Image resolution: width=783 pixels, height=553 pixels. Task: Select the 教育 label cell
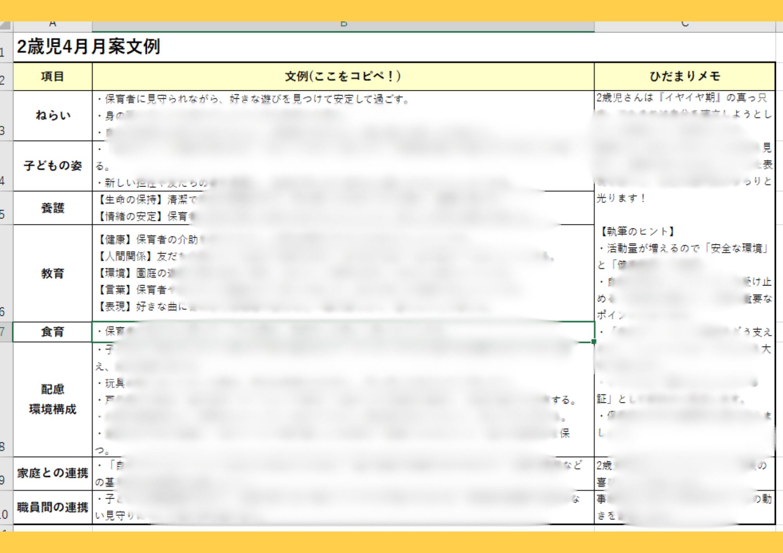tap(53, 273)
